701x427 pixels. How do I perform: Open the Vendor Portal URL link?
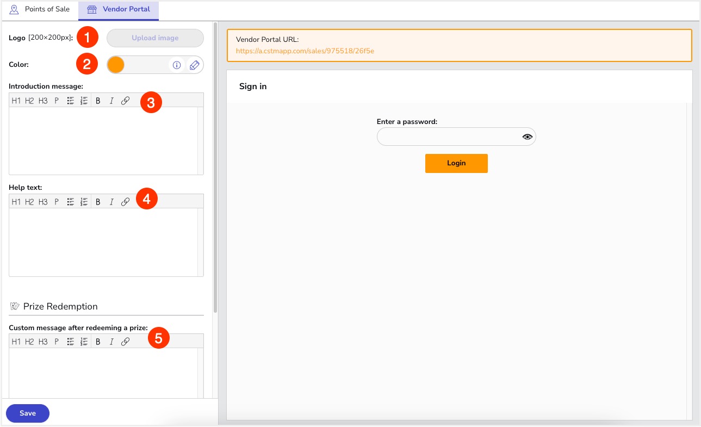click(x=305, y=51)
